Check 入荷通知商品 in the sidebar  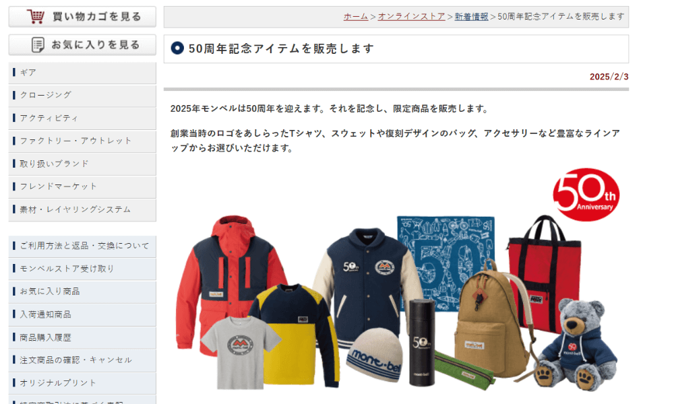[x=45, y=315]
